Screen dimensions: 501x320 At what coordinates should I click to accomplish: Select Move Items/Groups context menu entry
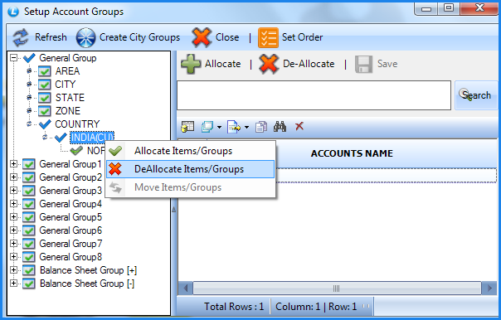[191, 187]
